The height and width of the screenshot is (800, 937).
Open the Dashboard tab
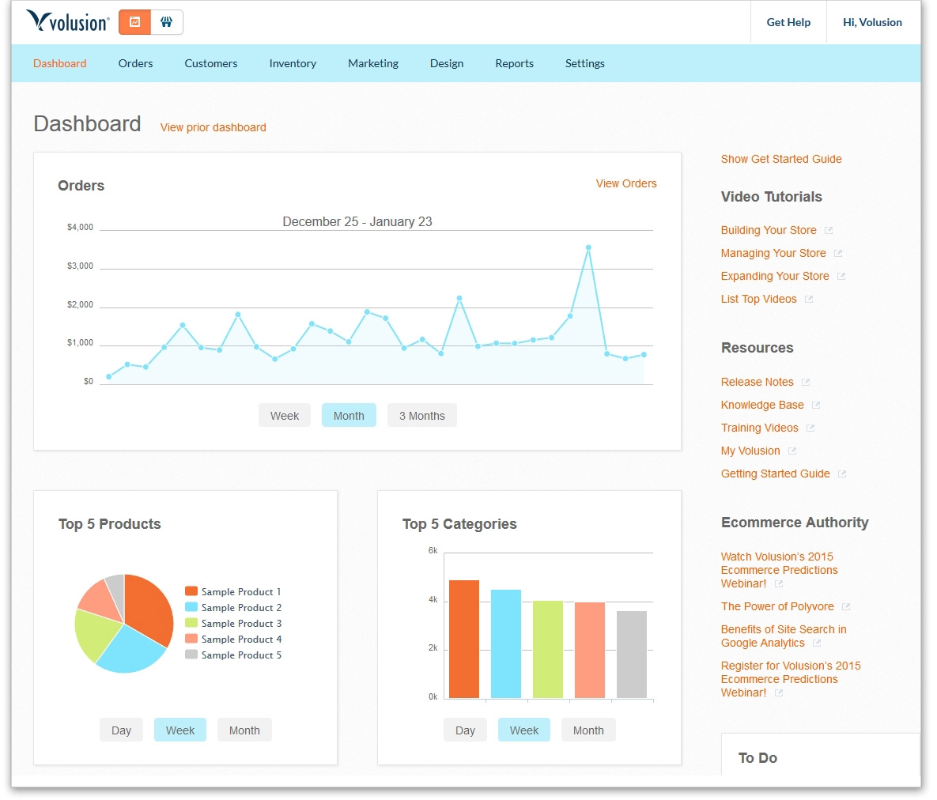(x=60, y=63)
